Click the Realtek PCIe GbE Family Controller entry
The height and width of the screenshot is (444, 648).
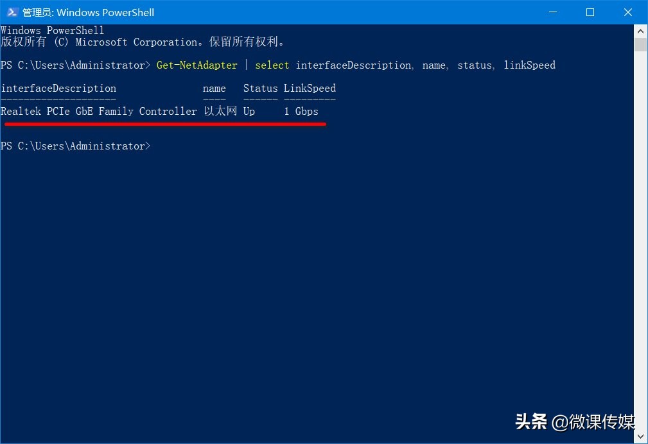98,111
